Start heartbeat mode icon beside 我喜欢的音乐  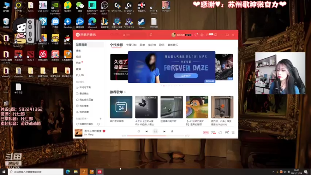[99, 124]
